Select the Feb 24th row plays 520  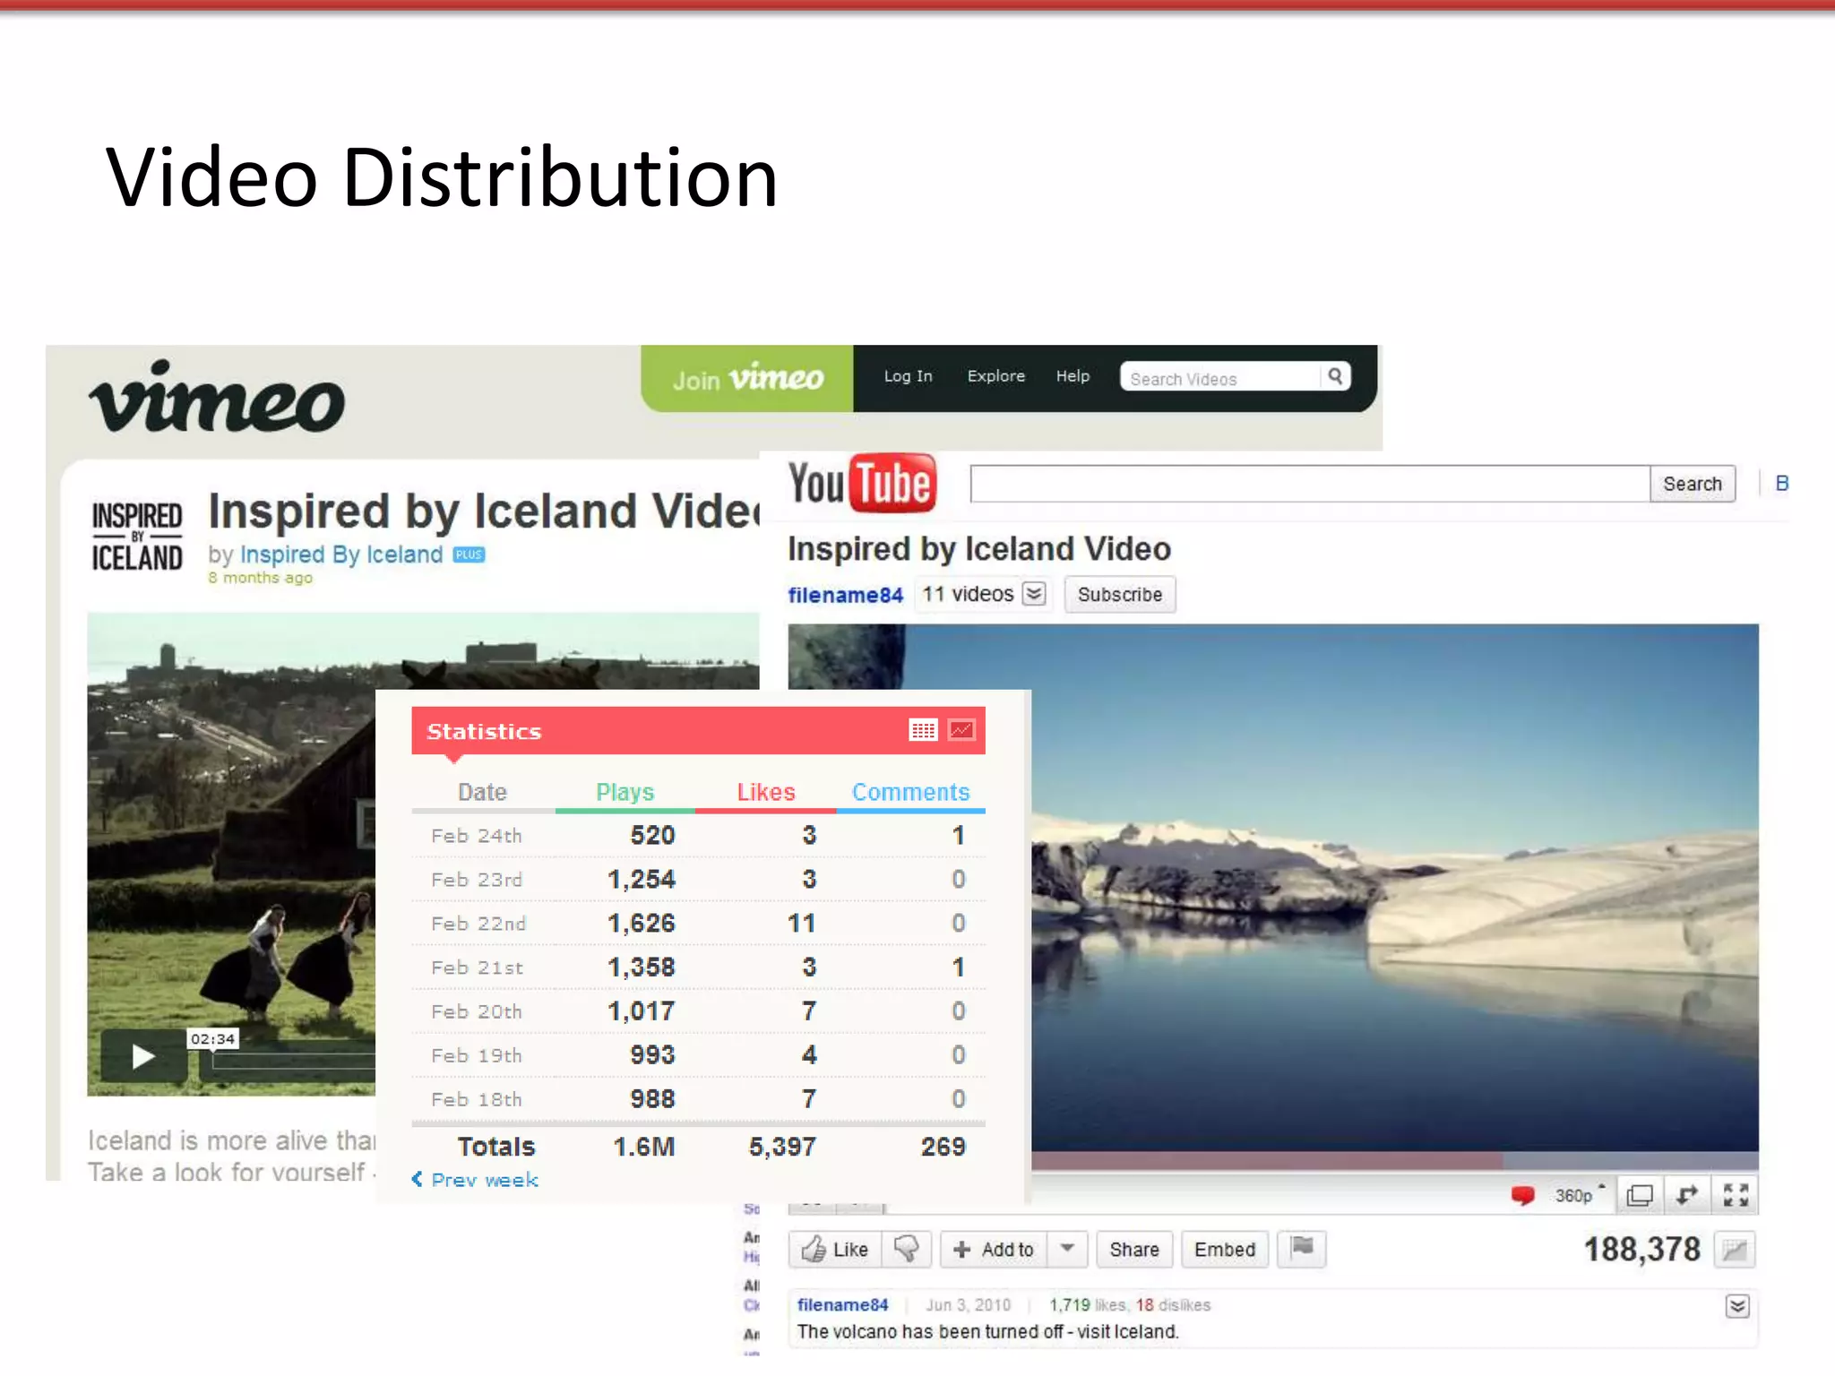click(652, 835)
